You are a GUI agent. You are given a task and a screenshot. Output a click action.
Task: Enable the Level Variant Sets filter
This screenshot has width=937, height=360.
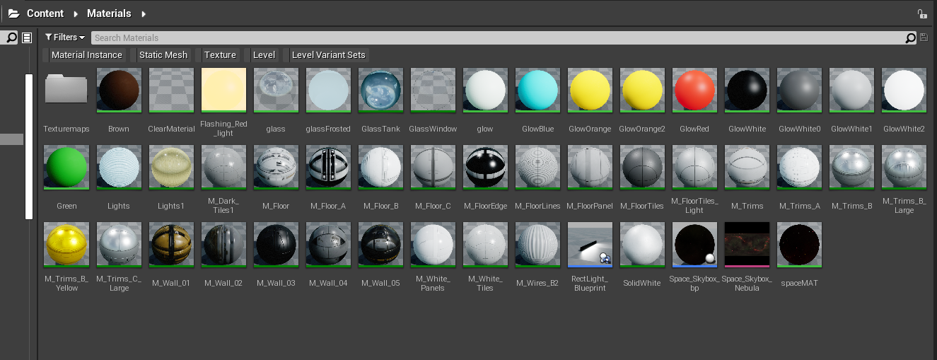tap(328, 55)
